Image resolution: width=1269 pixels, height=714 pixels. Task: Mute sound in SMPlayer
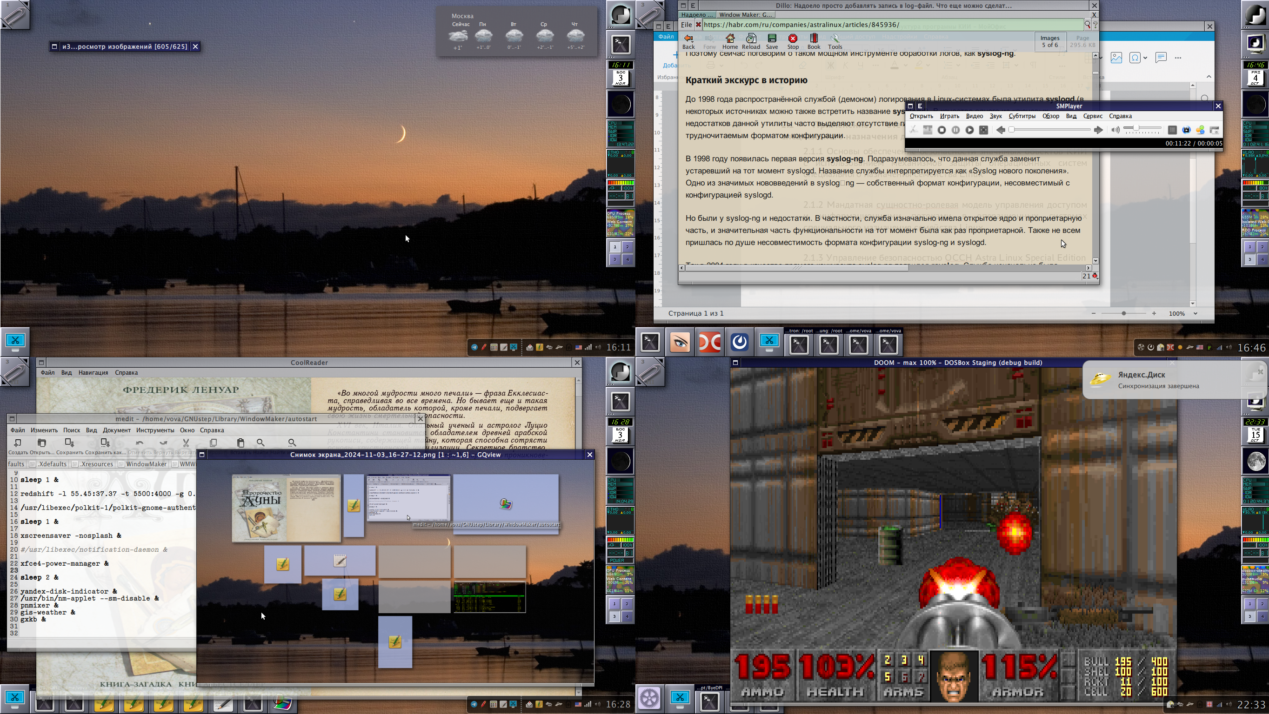[x=1115, y=130]
